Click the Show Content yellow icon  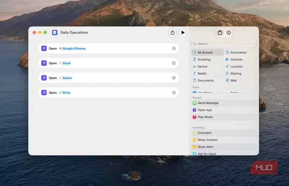[x=194, y=140]
